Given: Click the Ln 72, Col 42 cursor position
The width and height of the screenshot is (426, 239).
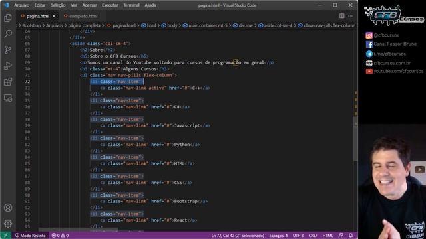Looking at the screenshot, I should click(x=238, y=236).
